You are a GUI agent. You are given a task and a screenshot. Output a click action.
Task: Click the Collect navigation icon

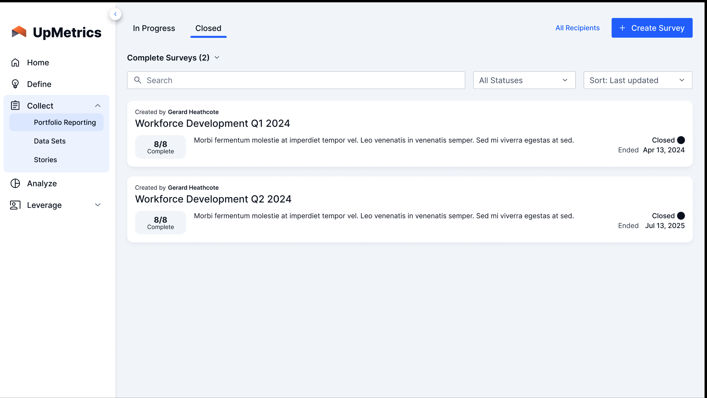click(14, 105)
